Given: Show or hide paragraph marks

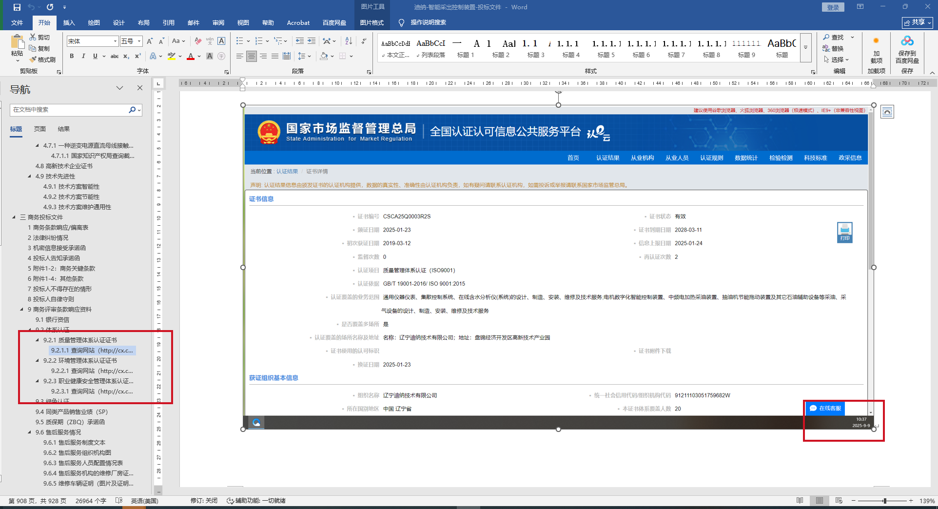Looking at the screenshot, I should (x=364, y=41).
